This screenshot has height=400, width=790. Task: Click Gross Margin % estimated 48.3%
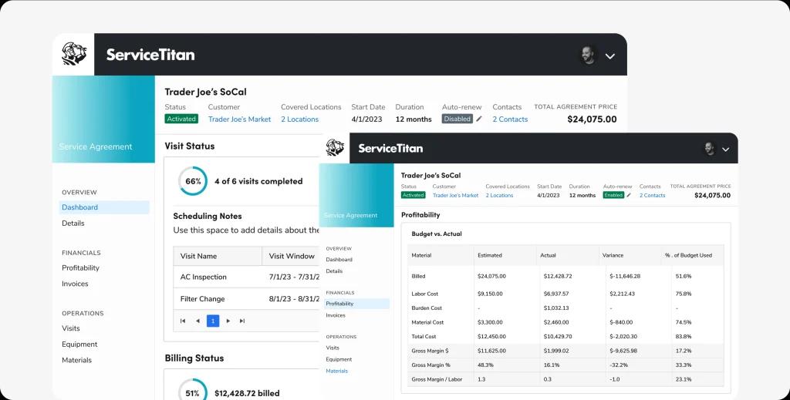coord(486,365)
